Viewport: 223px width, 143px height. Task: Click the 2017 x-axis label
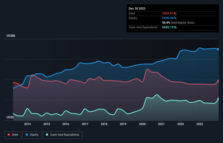85,124
